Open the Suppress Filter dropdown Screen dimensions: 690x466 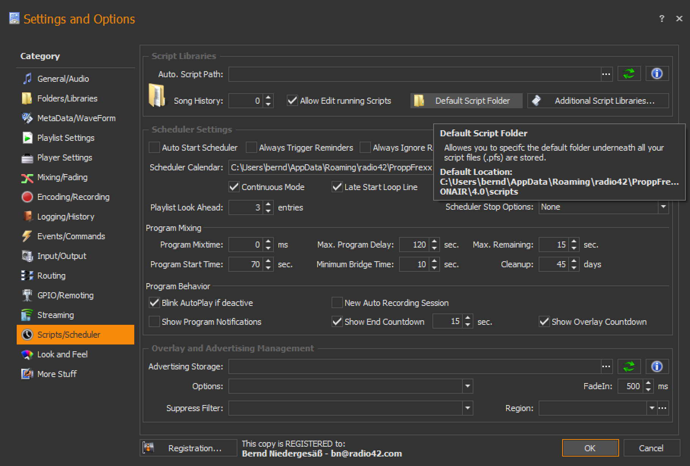pyautogui.click(x=467, y=408)
